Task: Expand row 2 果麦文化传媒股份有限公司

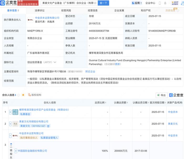Action: pyautogui.click(x=10, y=124)
